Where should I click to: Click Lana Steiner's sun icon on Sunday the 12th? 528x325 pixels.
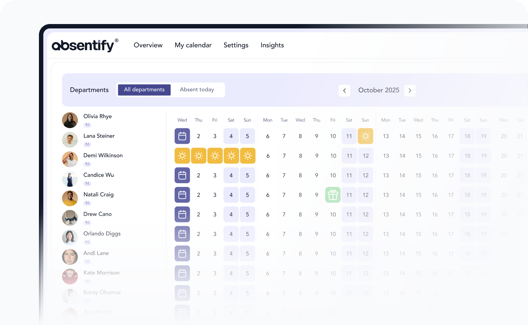366,136
